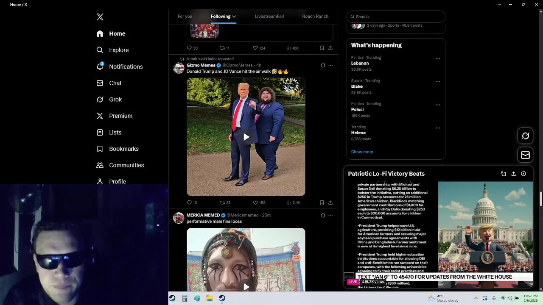Image resolution: width=543 pixels, height=305 pixels.
Task: Open more options on MERICA MEMED post
Action: click(330, 215)
